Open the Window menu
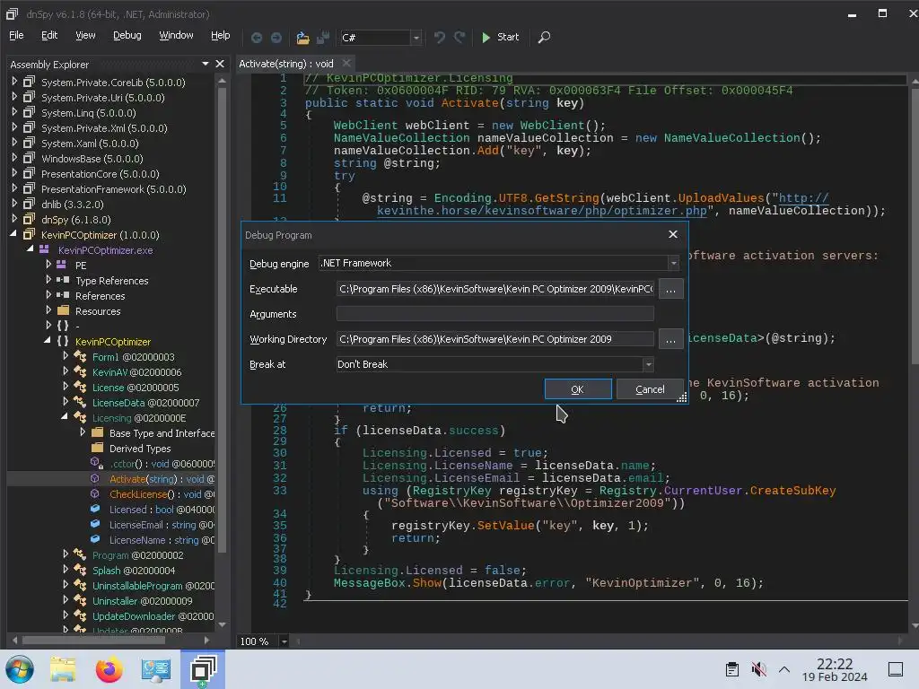The image size is (919, 689). pos(177,35)
